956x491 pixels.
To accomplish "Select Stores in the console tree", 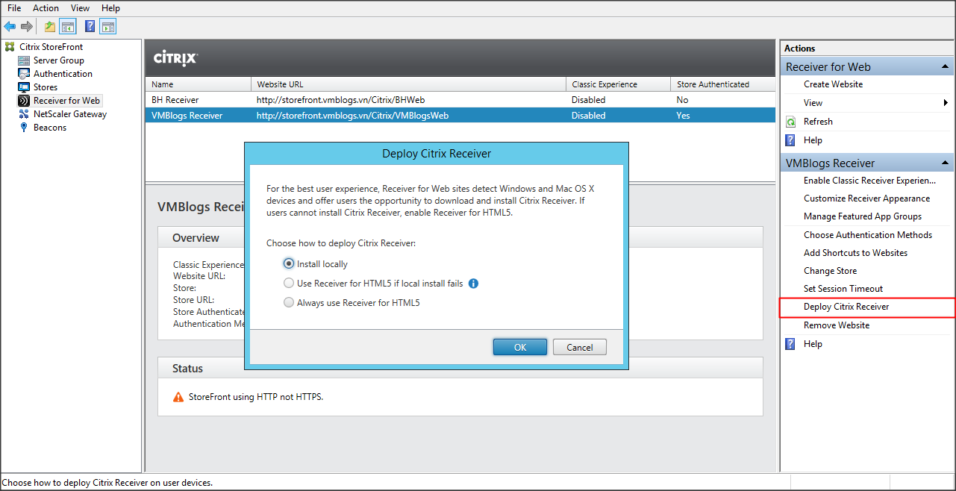I will point(45,87).
